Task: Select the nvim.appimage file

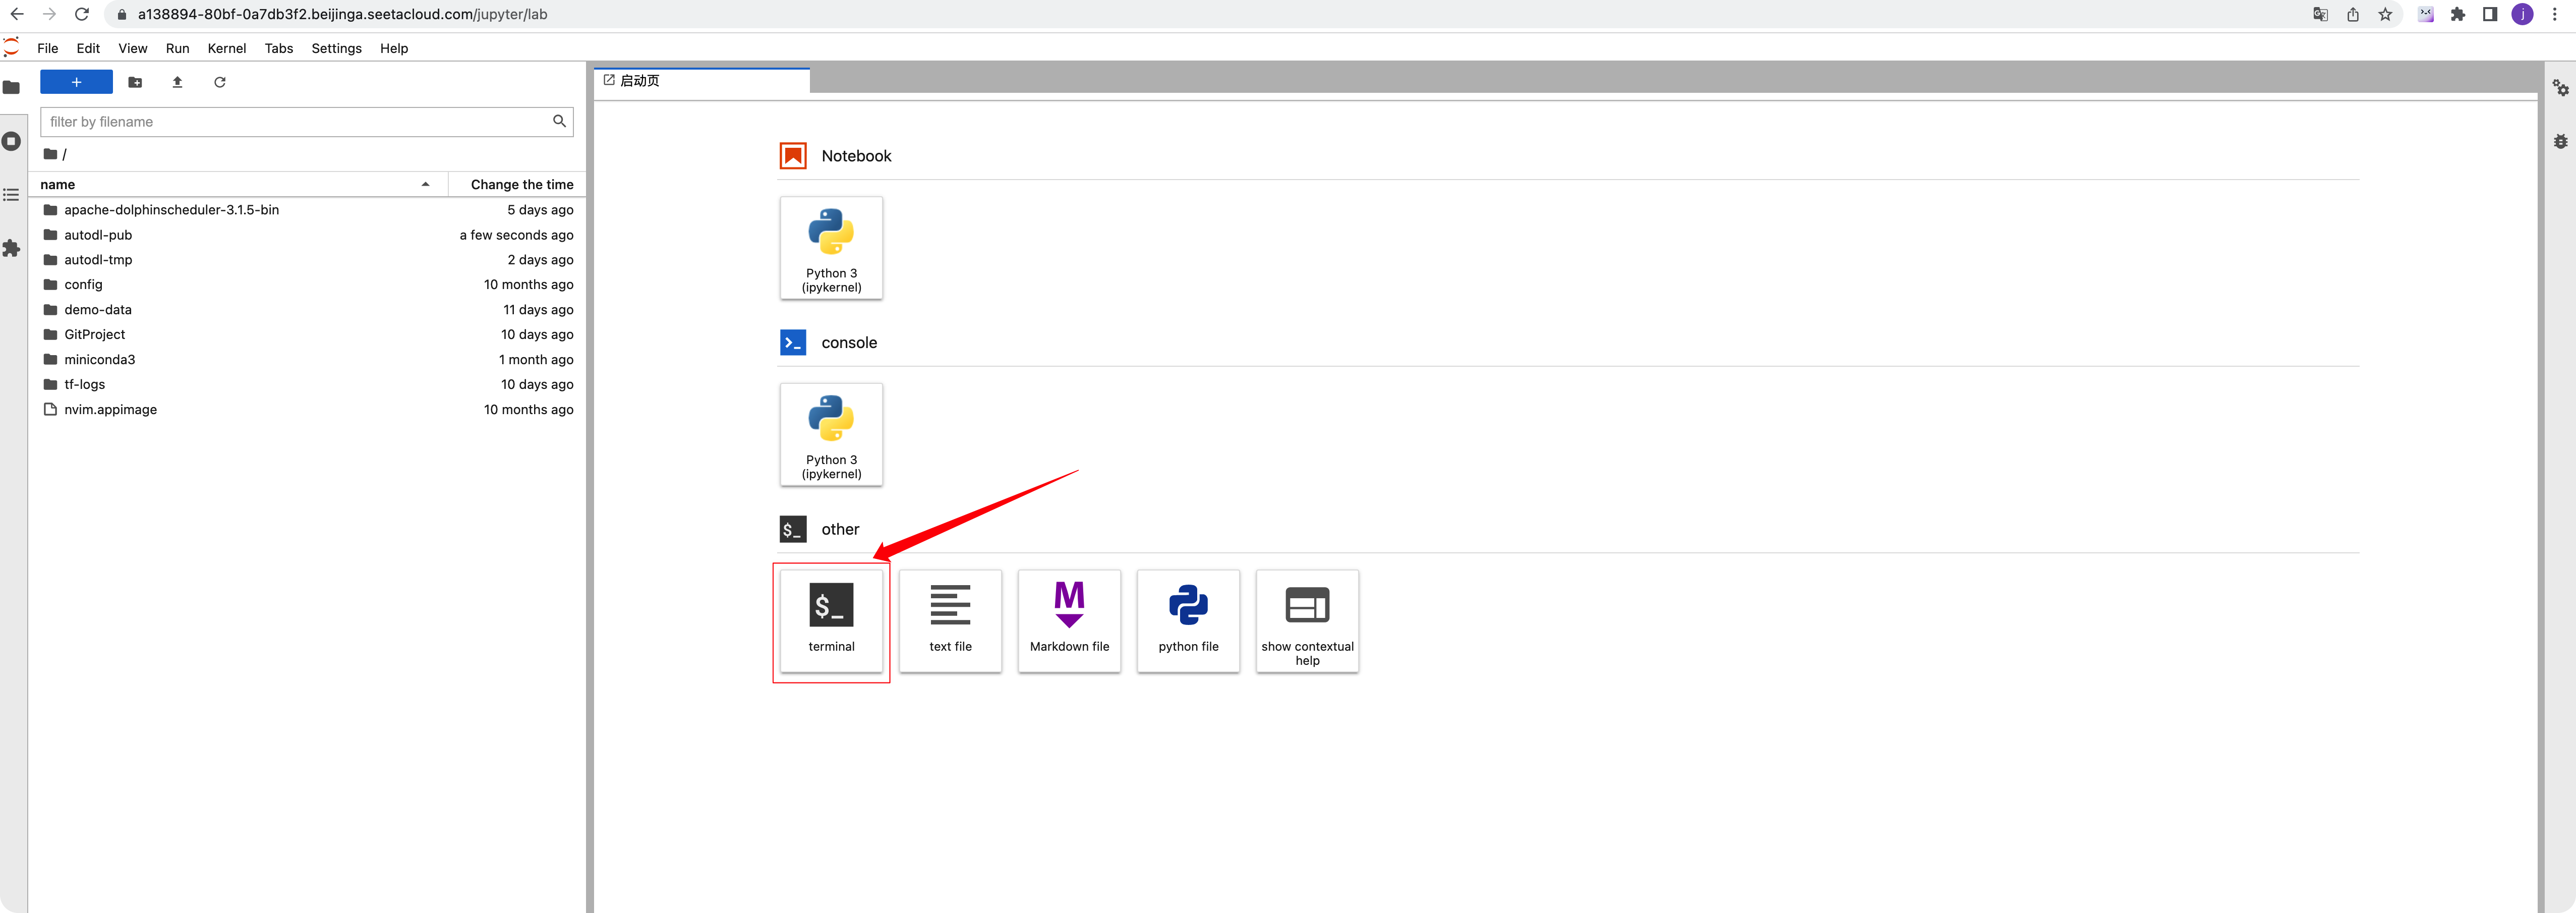Action: coord(307,409)
